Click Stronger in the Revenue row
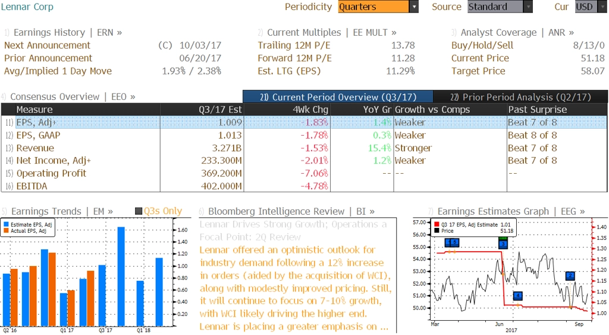Image resolution: width=609 pixels, height=335 pixels. (413, 148)
